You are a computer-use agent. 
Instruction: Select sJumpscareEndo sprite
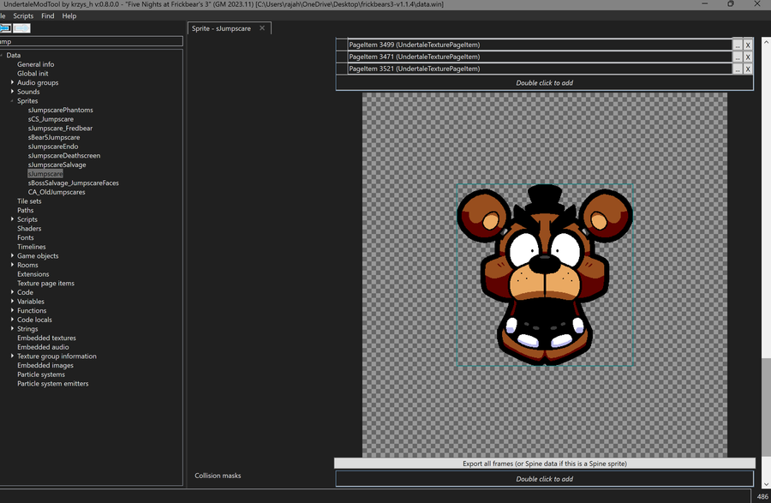tap(52, 147)
